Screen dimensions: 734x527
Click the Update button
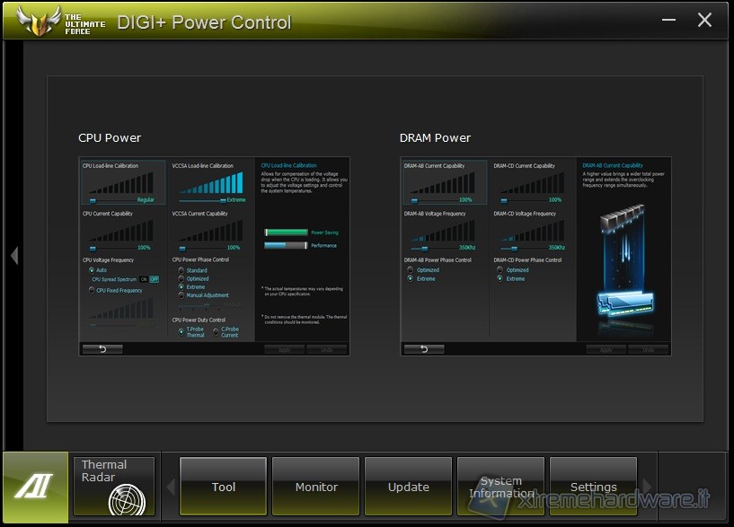click(409, 487)
